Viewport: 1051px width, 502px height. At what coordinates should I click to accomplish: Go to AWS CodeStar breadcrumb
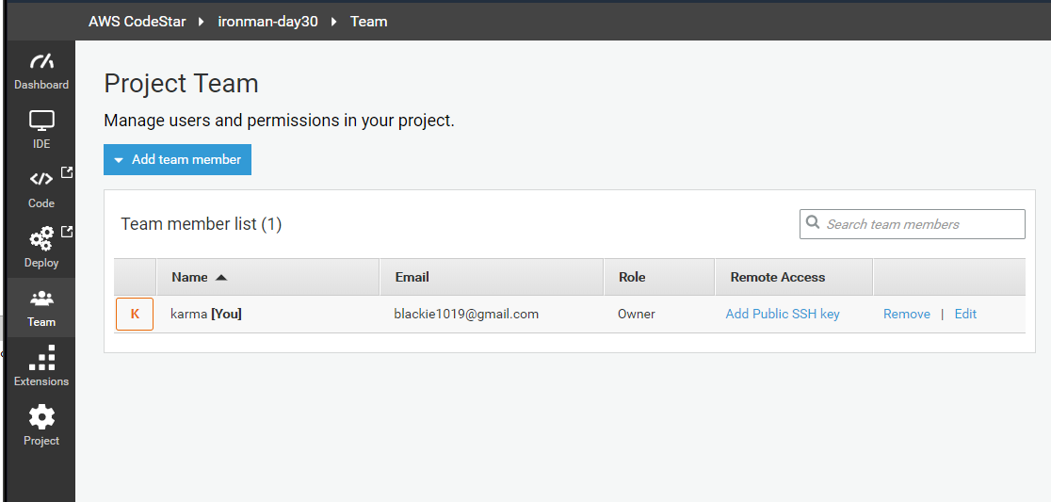tap(137, 21)
